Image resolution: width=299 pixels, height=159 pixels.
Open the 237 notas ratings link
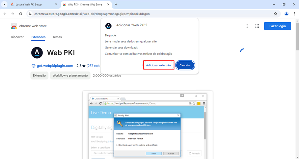(x=93, y=66)
